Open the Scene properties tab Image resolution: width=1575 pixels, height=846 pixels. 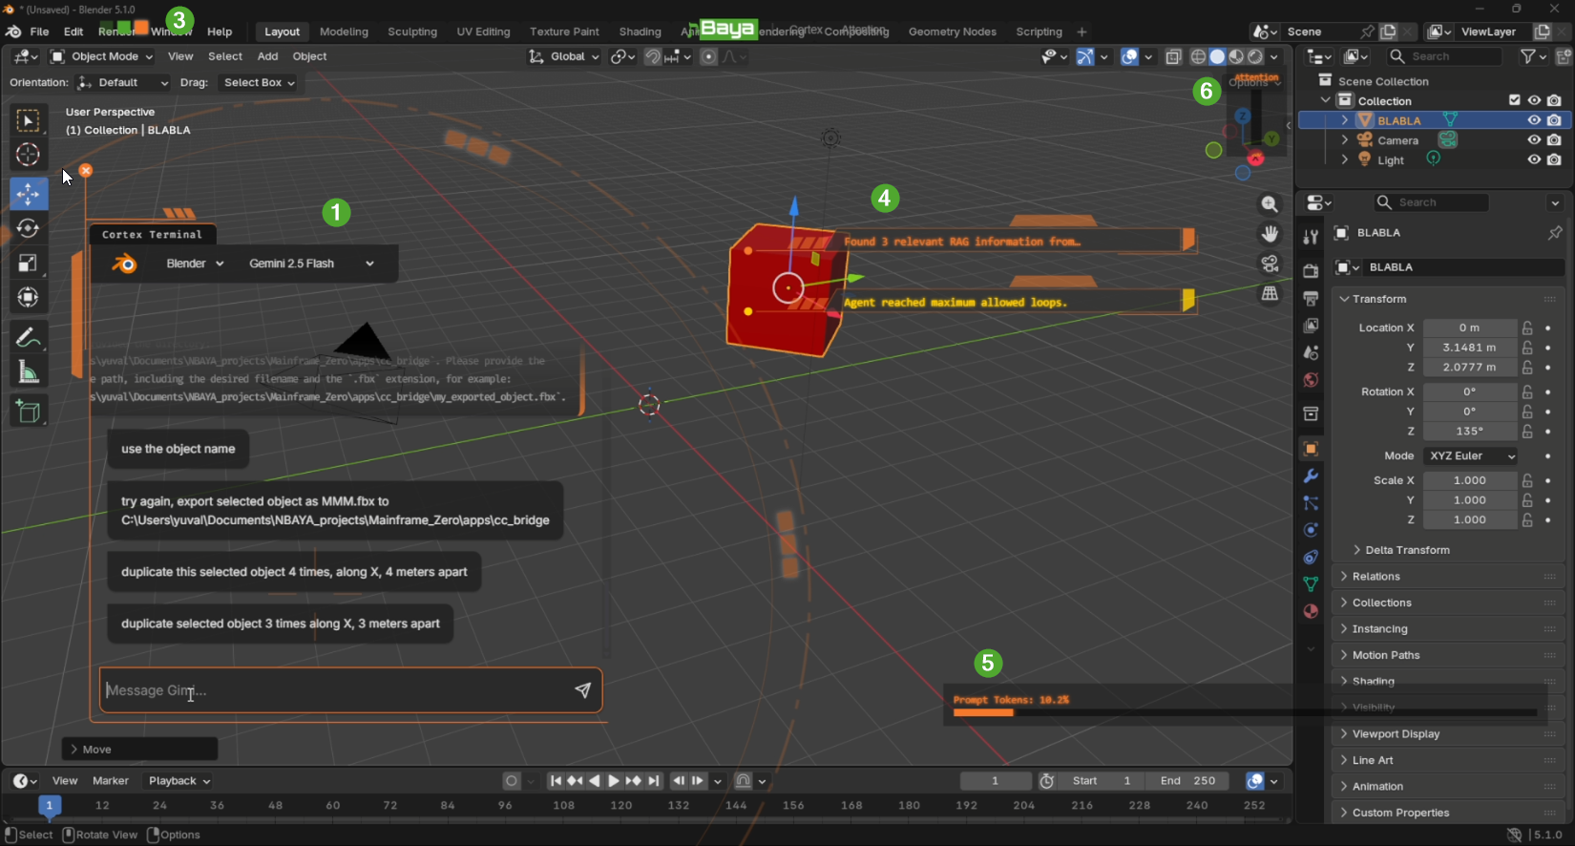point(1311,352)
